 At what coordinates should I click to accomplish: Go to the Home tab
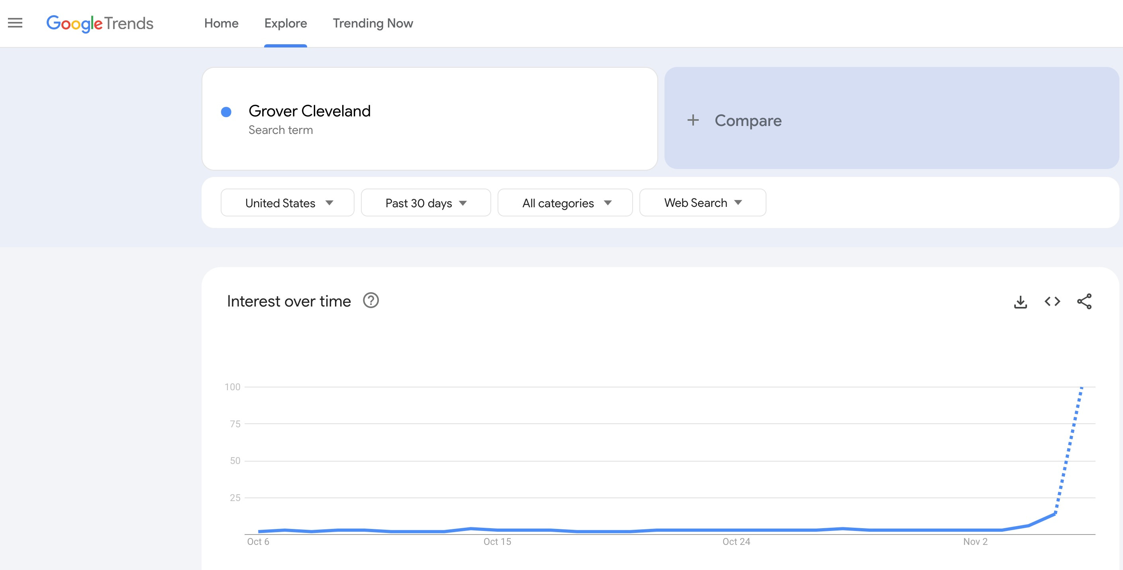click(221, 23)
